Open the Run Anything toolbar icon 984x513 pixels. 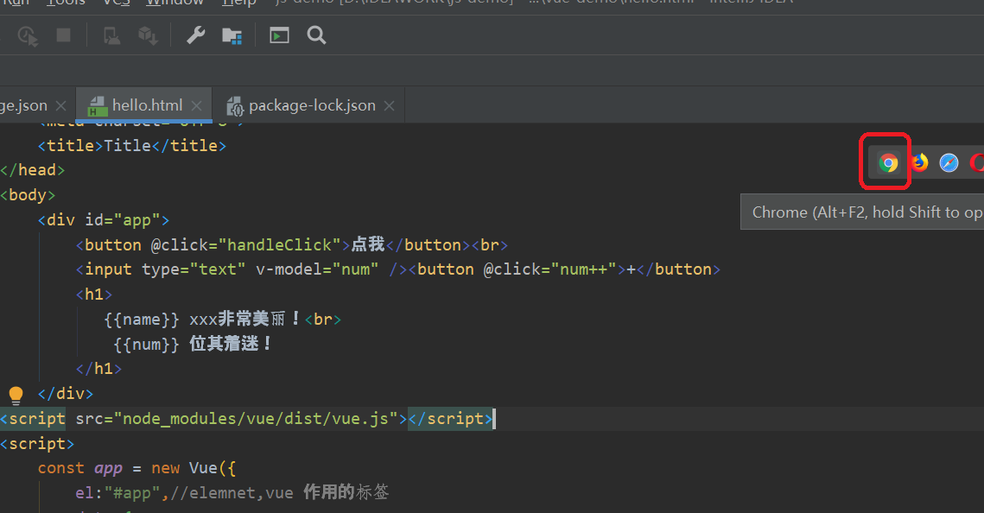click(279, 35)
